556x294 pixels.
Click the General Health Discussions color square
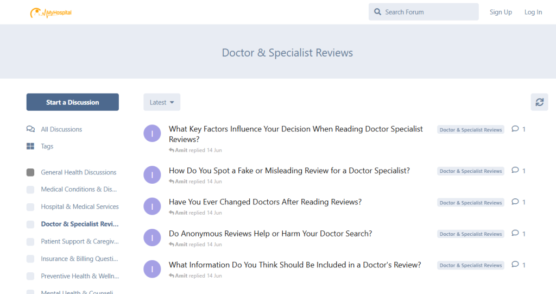(x=30, y=172)
